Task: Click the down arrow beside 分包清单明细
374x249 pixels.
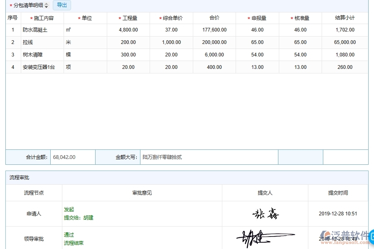Action: 47,7
